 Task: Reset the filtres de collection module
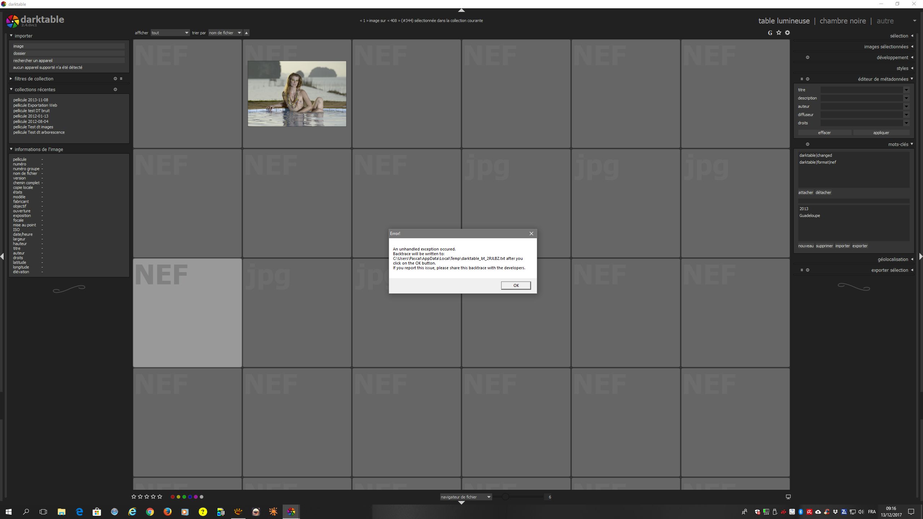115,79
